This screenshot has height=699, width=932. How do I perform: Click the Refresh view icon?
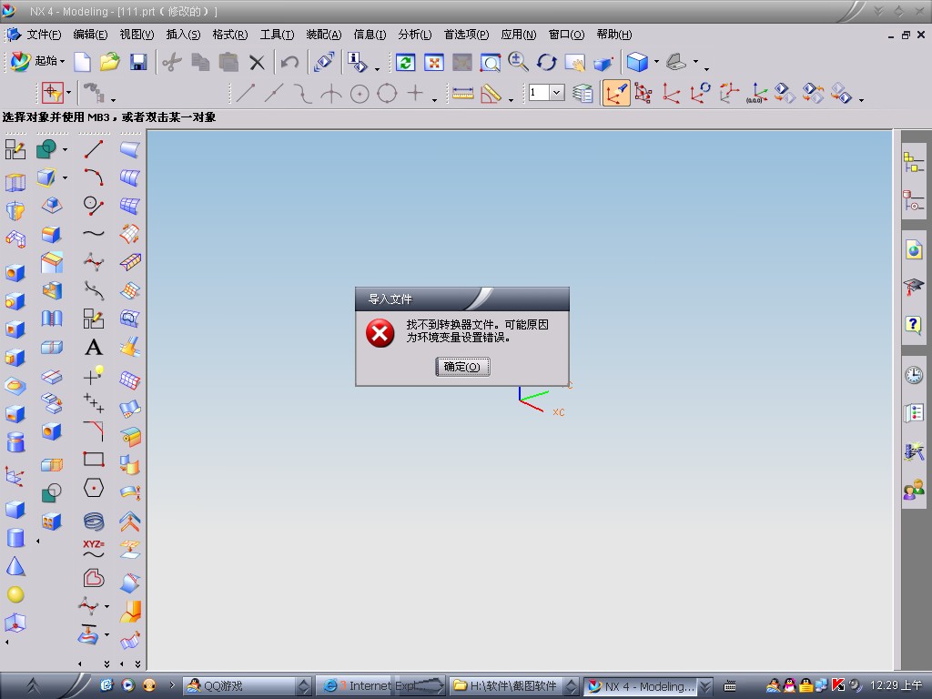click(x=406, y=62)
